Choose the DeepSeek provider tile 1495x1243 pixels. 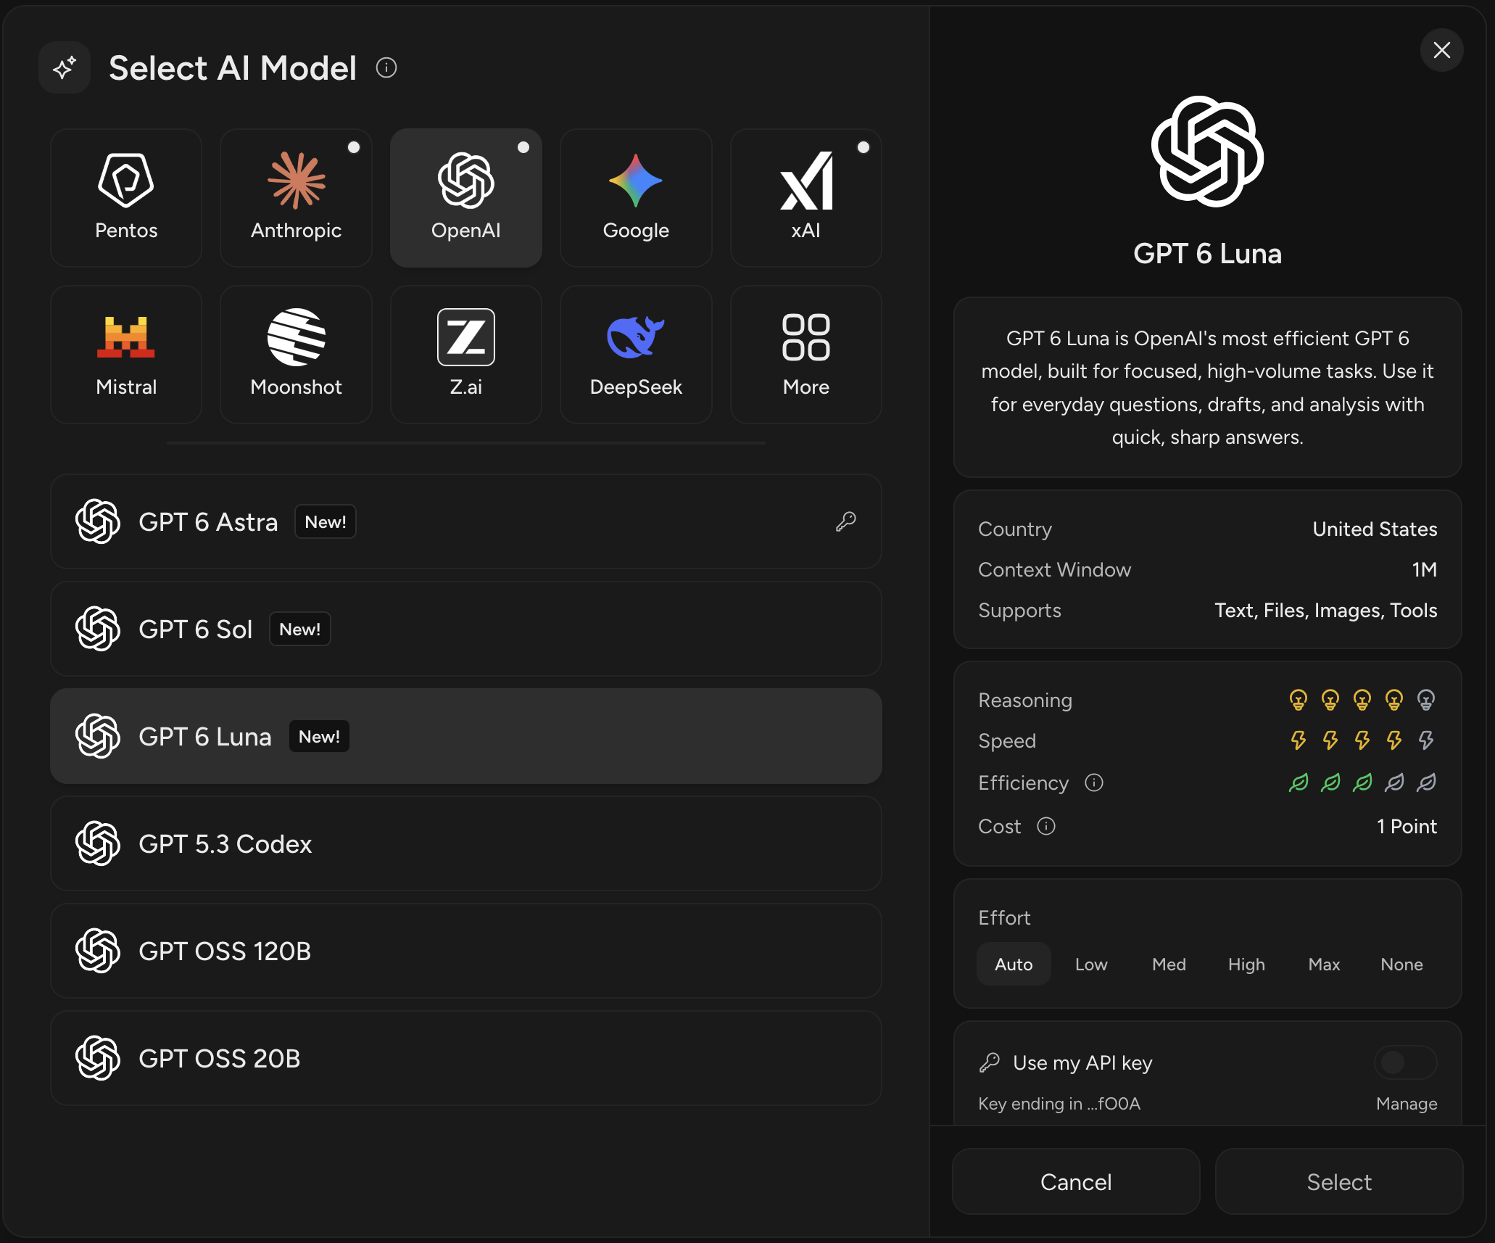click(x=636, y=354)
